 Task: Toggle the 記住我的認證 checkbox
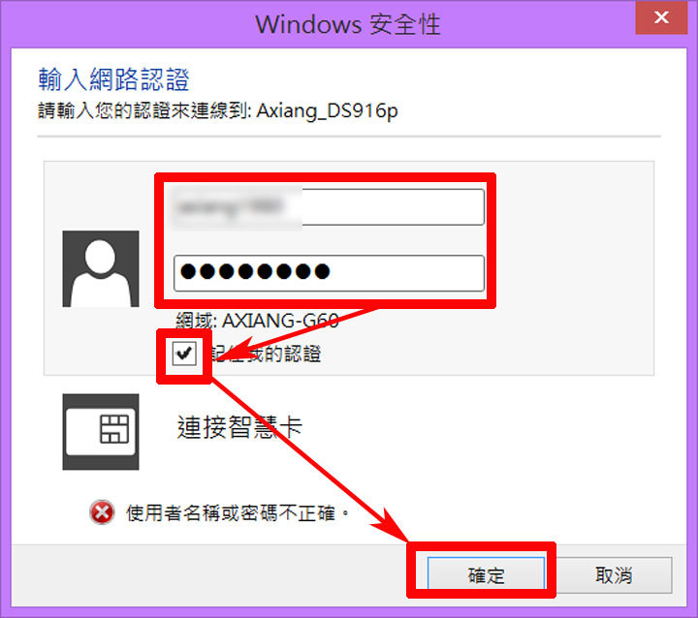(x=184, y=354)
